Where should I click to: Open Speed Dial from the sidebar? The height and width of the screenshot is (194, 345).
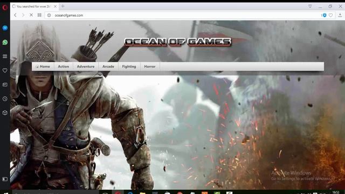[x=5, y=56]
